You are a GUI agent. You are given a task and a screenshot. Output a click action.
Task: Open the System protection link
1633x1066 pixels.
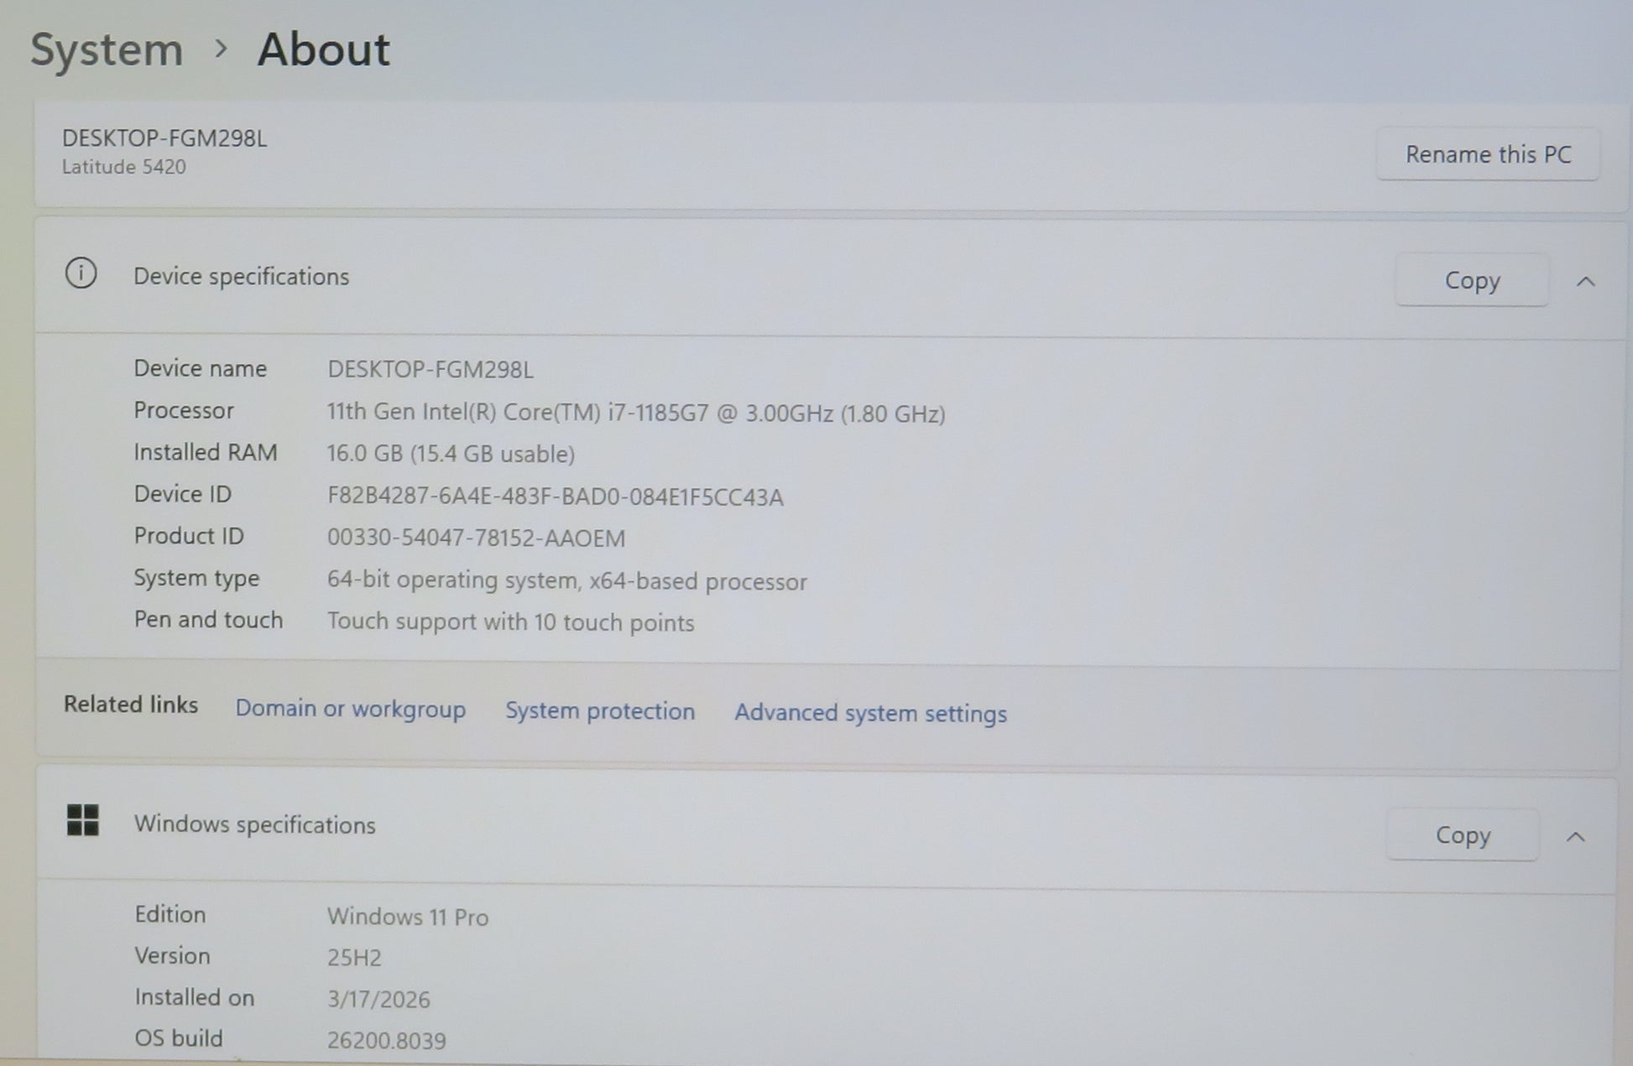pyautogui.click(x=599, y=711)
